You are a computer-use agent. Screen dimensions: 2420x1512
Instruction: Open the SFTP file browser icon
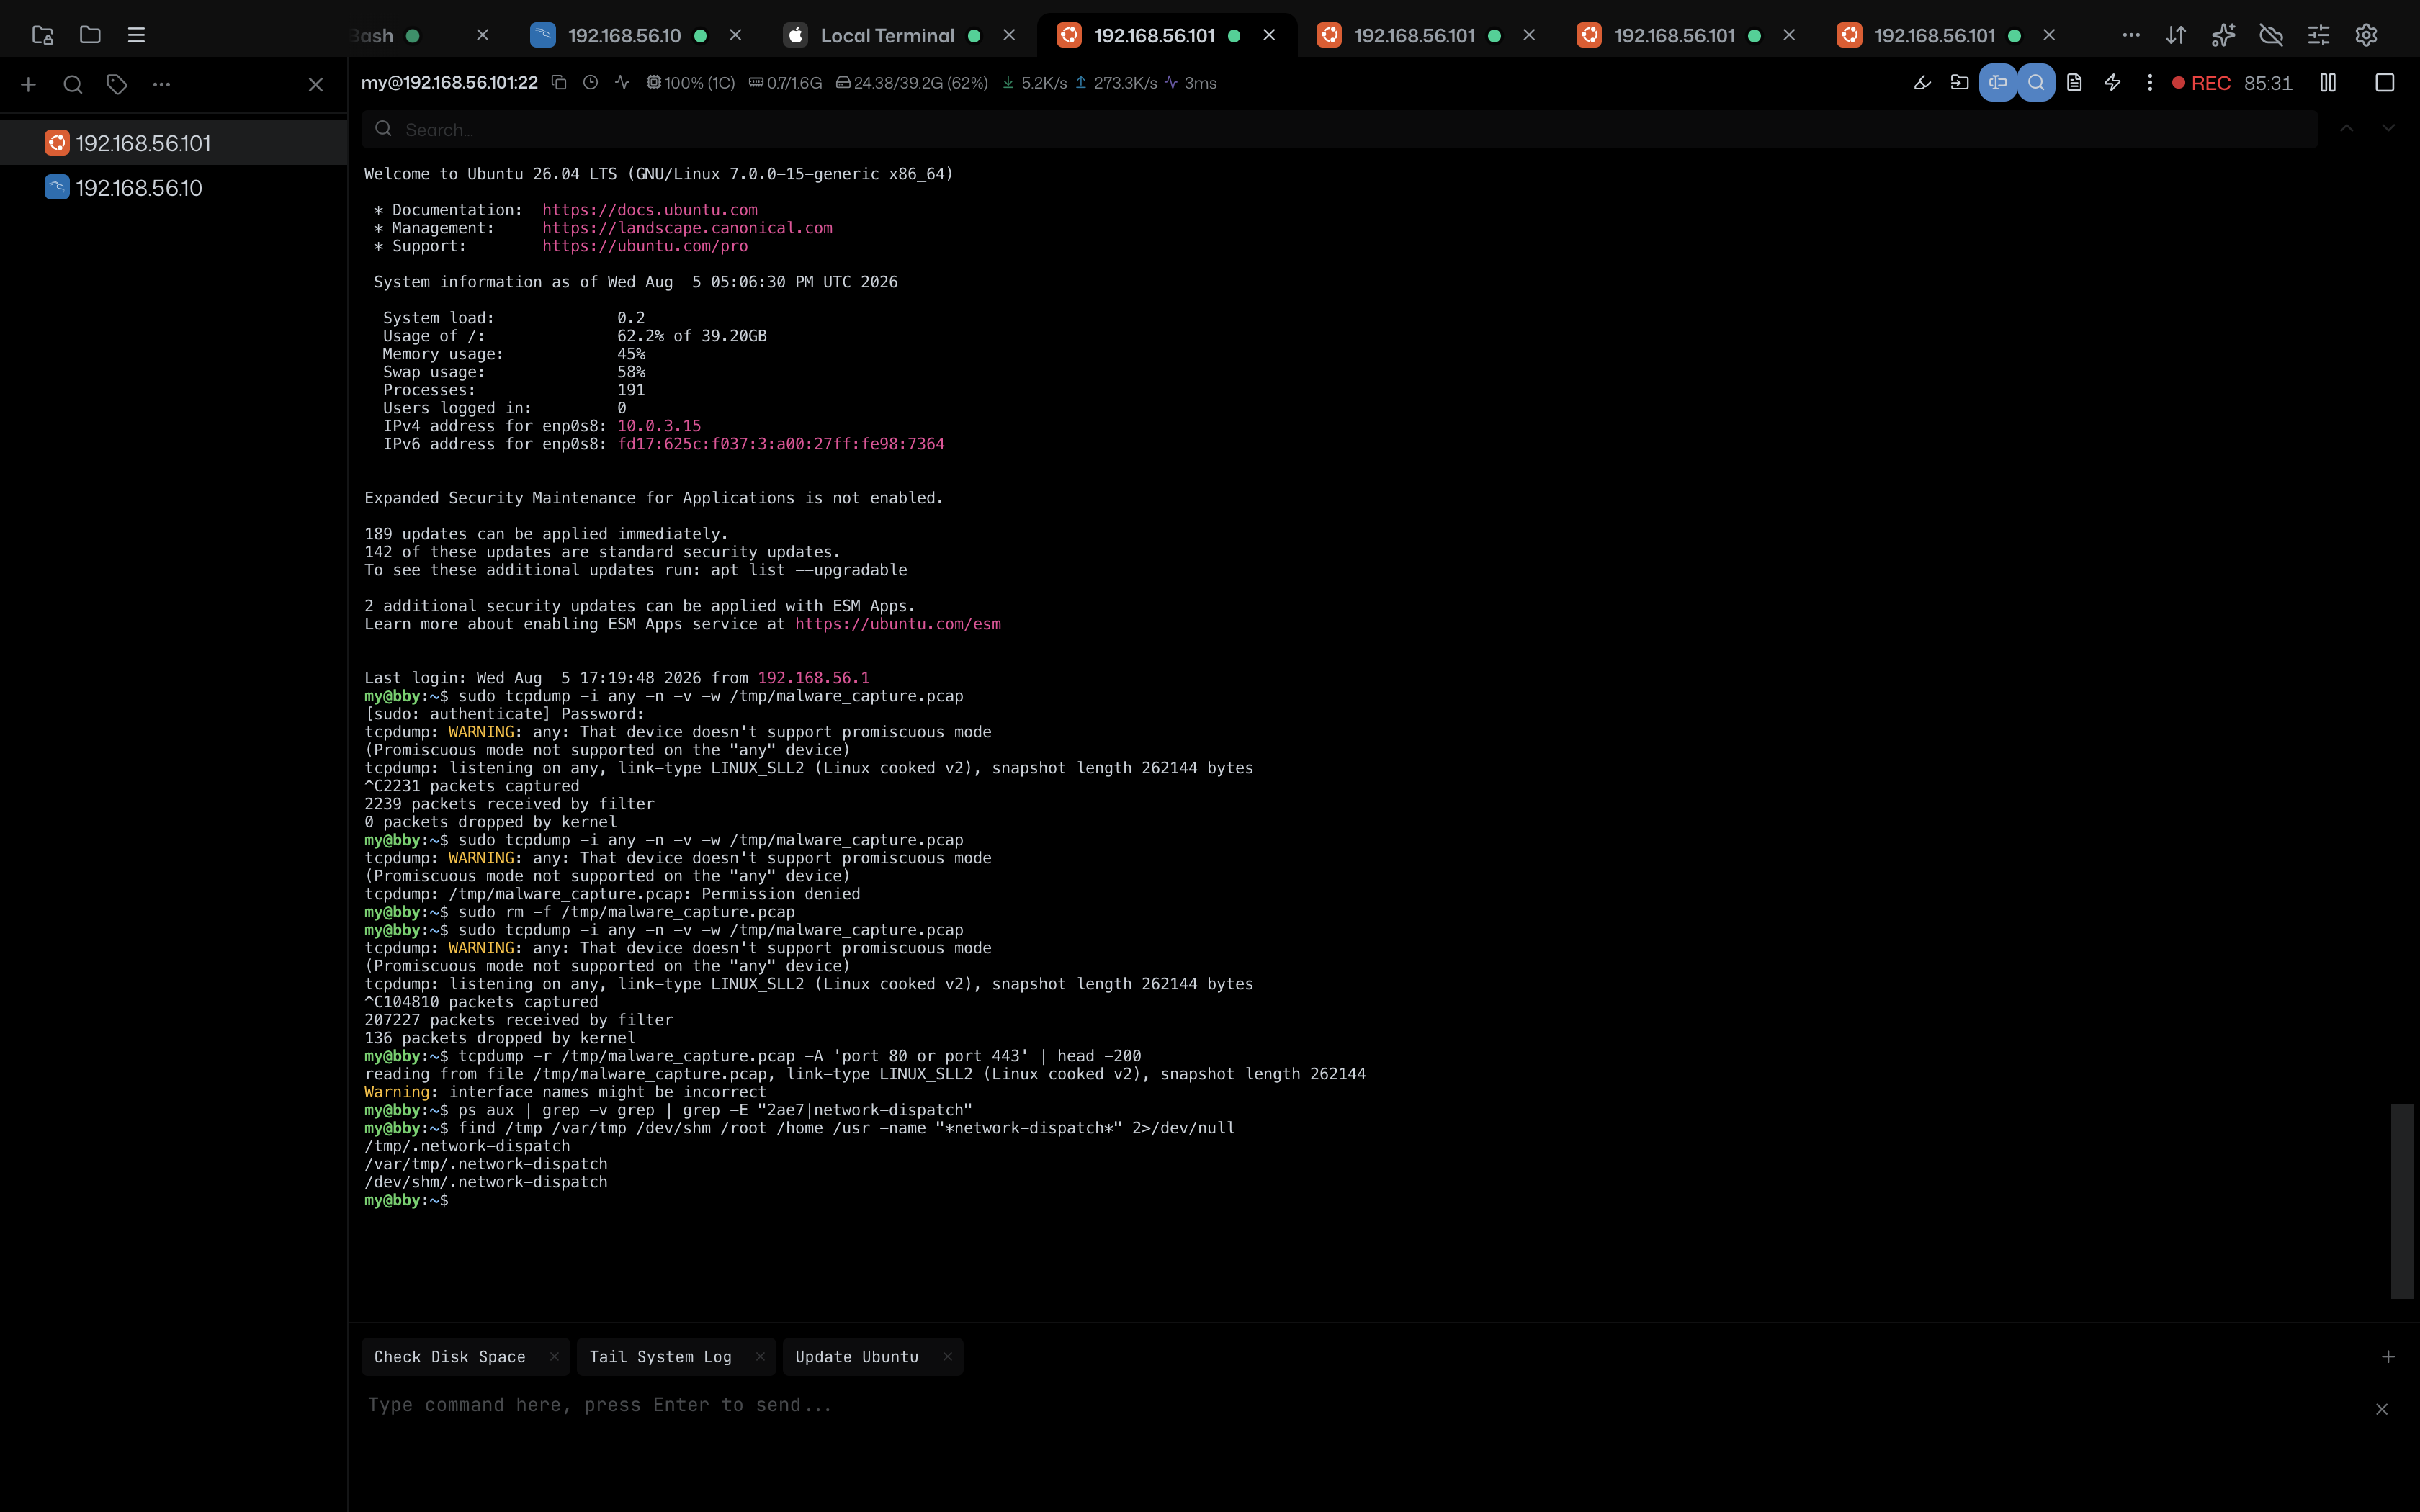tap(42, 35)
